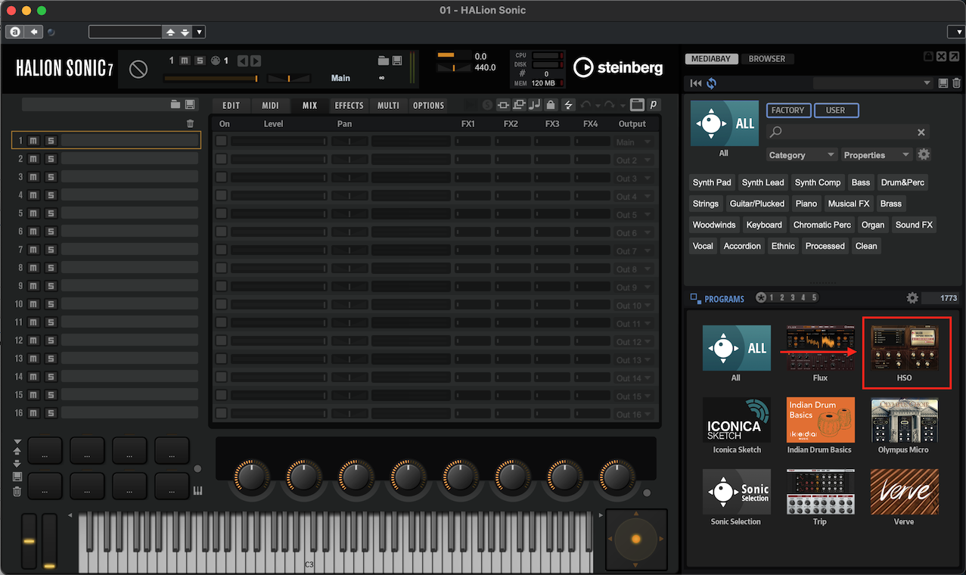Open the Category dropdown
The image size is (966, 575).
click(x=801, y=154)
